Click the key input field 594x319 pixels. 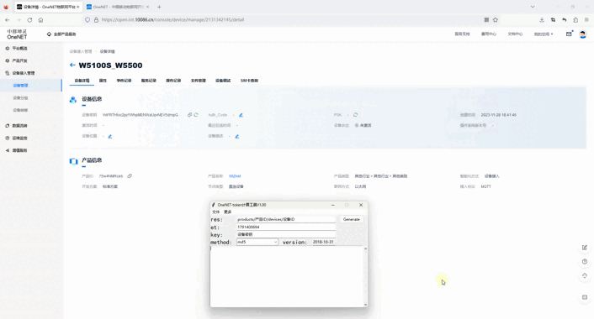click(x=285, y=234)
